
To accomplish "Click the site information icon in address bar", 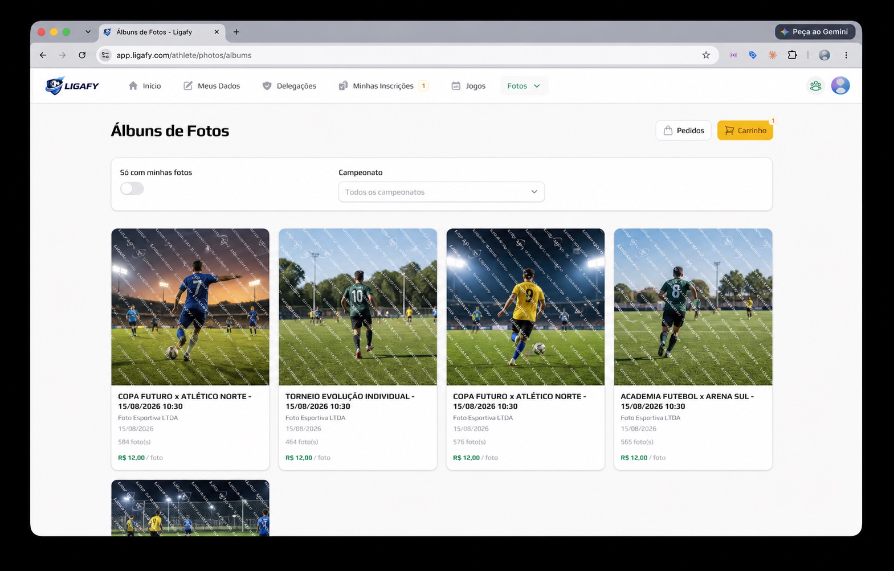I will pos(105,55).
